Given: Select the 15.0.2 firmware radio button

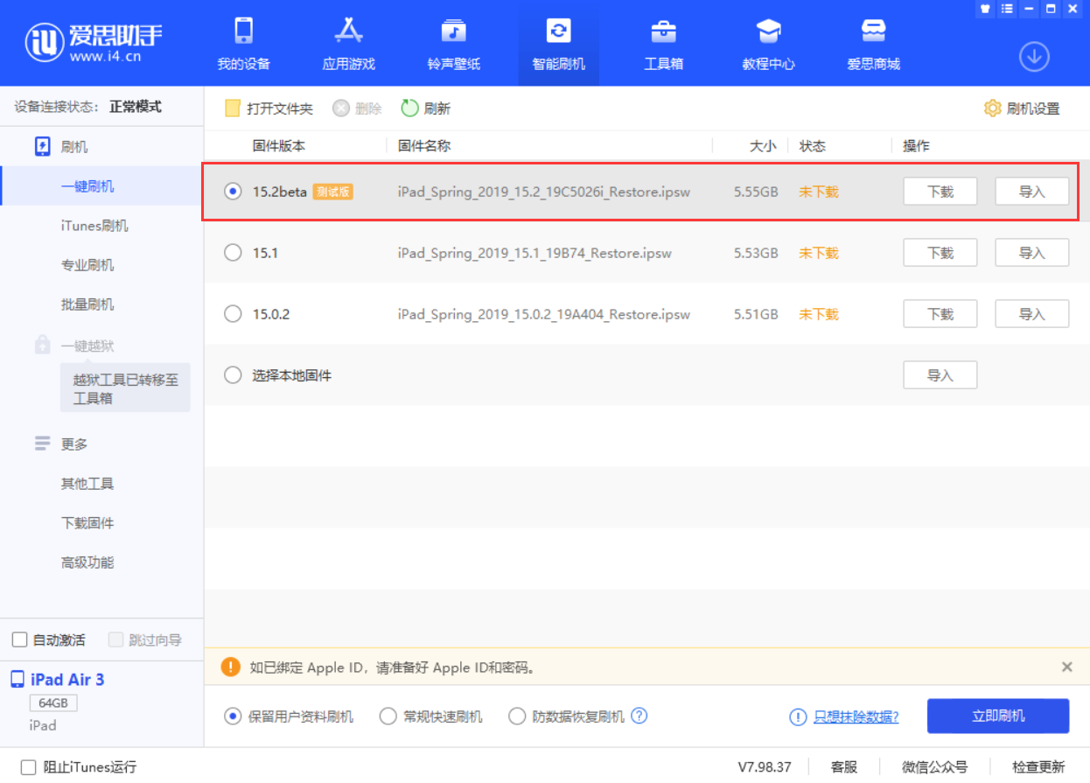Looking at the screenshot, I should tap(233, 314).
